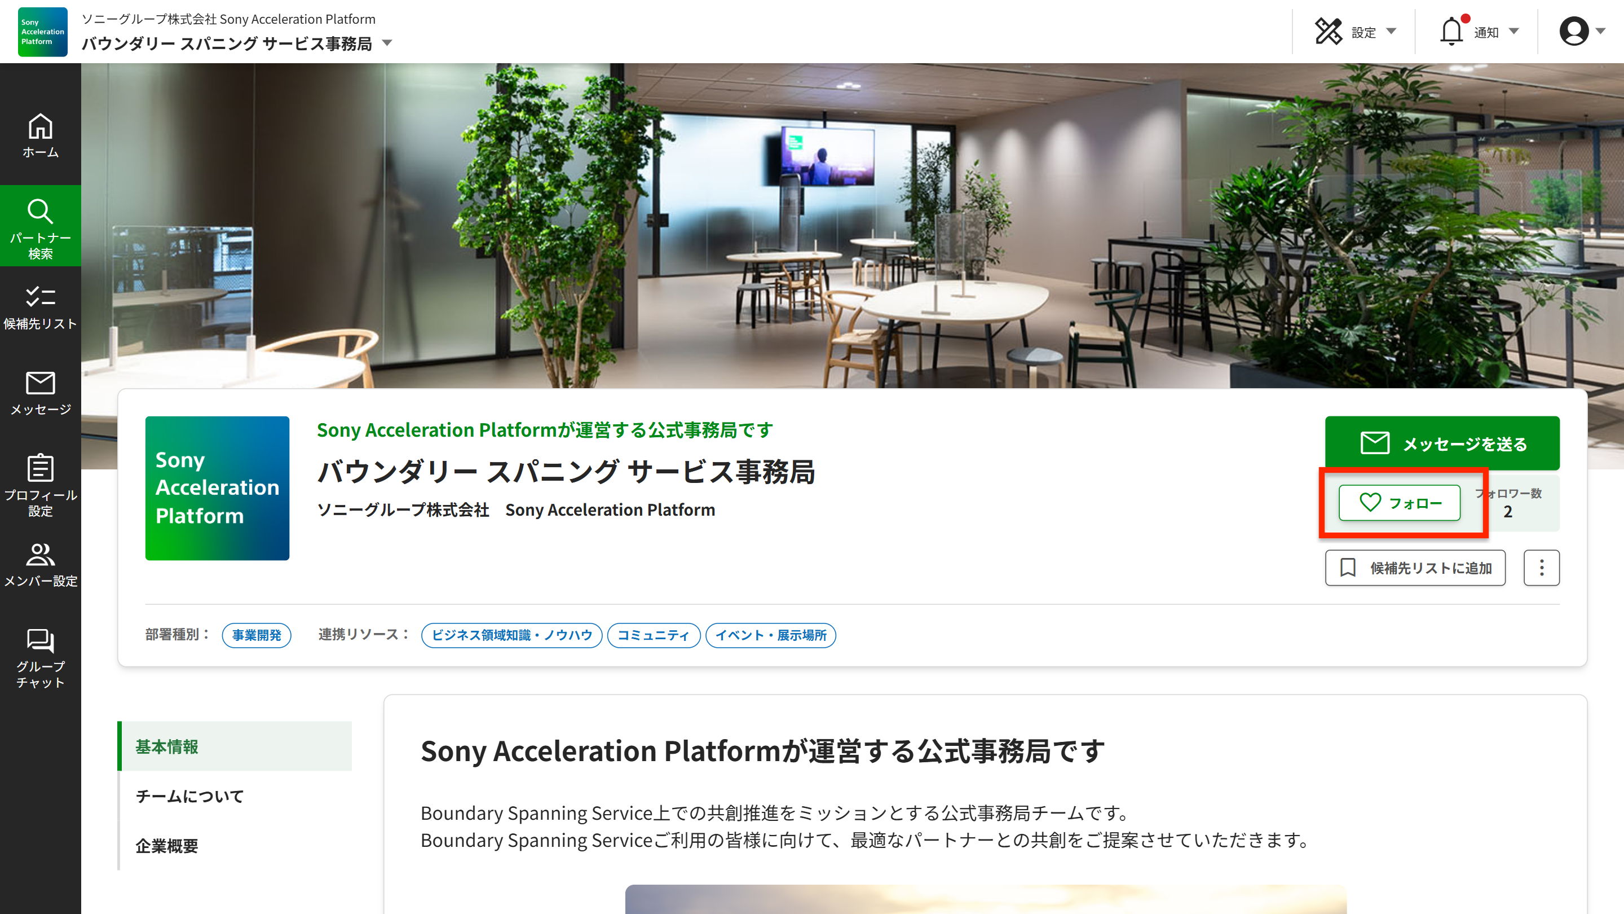Select the パートナー検索 search icon
1624x914 pixels.
click(41, 226)
